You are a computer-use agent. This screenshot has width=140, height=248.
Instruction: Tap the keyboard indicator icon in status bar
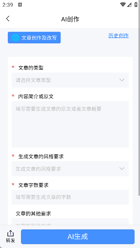click(20, 5)
